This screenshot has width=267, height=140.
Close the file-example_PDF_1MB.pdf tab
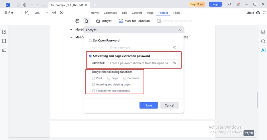click(x=86, y=5)
